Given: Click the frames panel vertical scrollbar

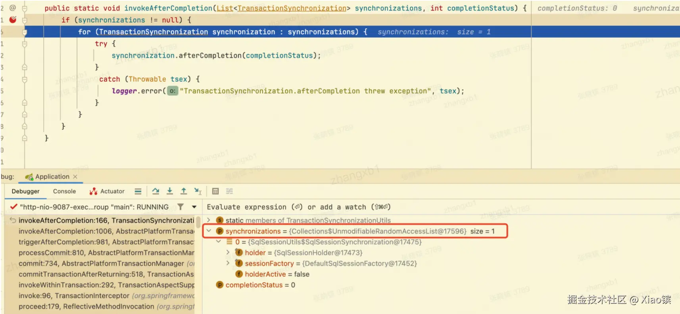Looking at the screenshot, I should click(x=198, y=222).
